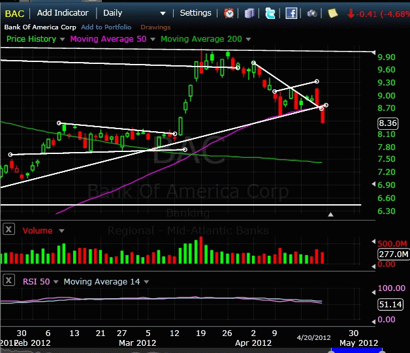
Task: Open the Daily timeframe dropdown
Action: point(163,13)
